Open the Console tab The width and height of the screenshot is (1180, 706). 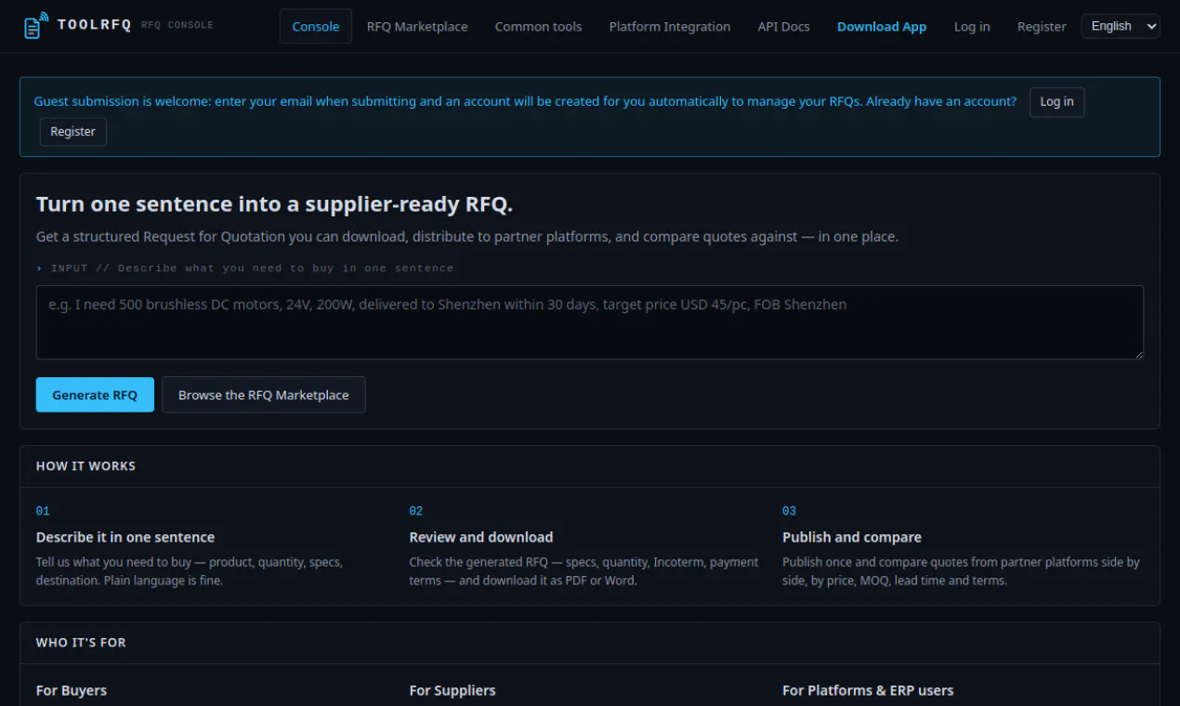point(316,26)
